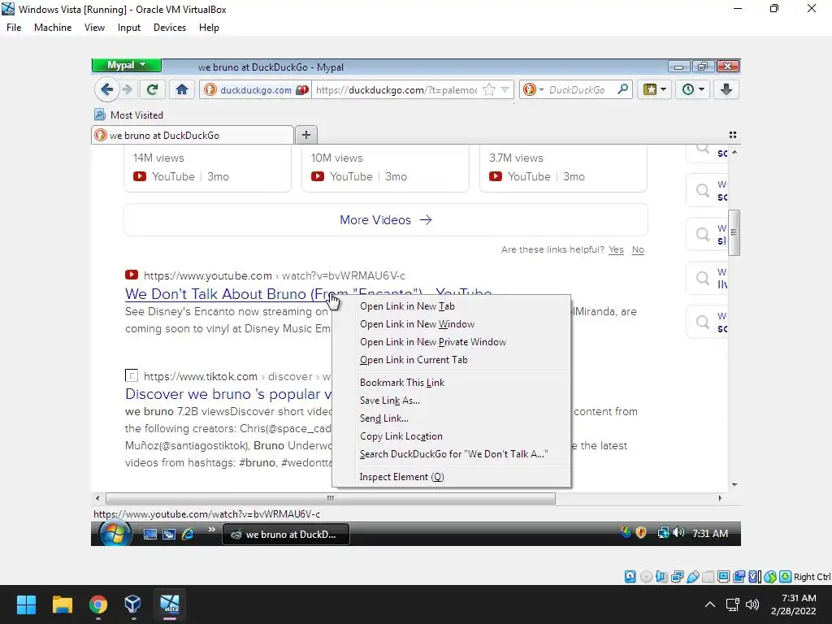Click Switch between windows quick launch icon

coord(169,535)
